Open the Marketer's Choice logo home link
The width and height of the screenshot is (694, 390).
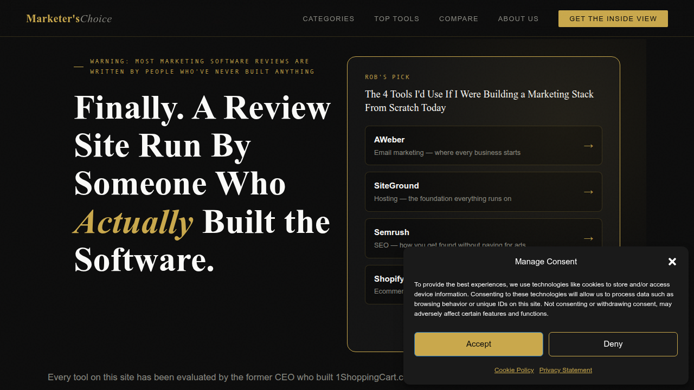click(69, 18)
